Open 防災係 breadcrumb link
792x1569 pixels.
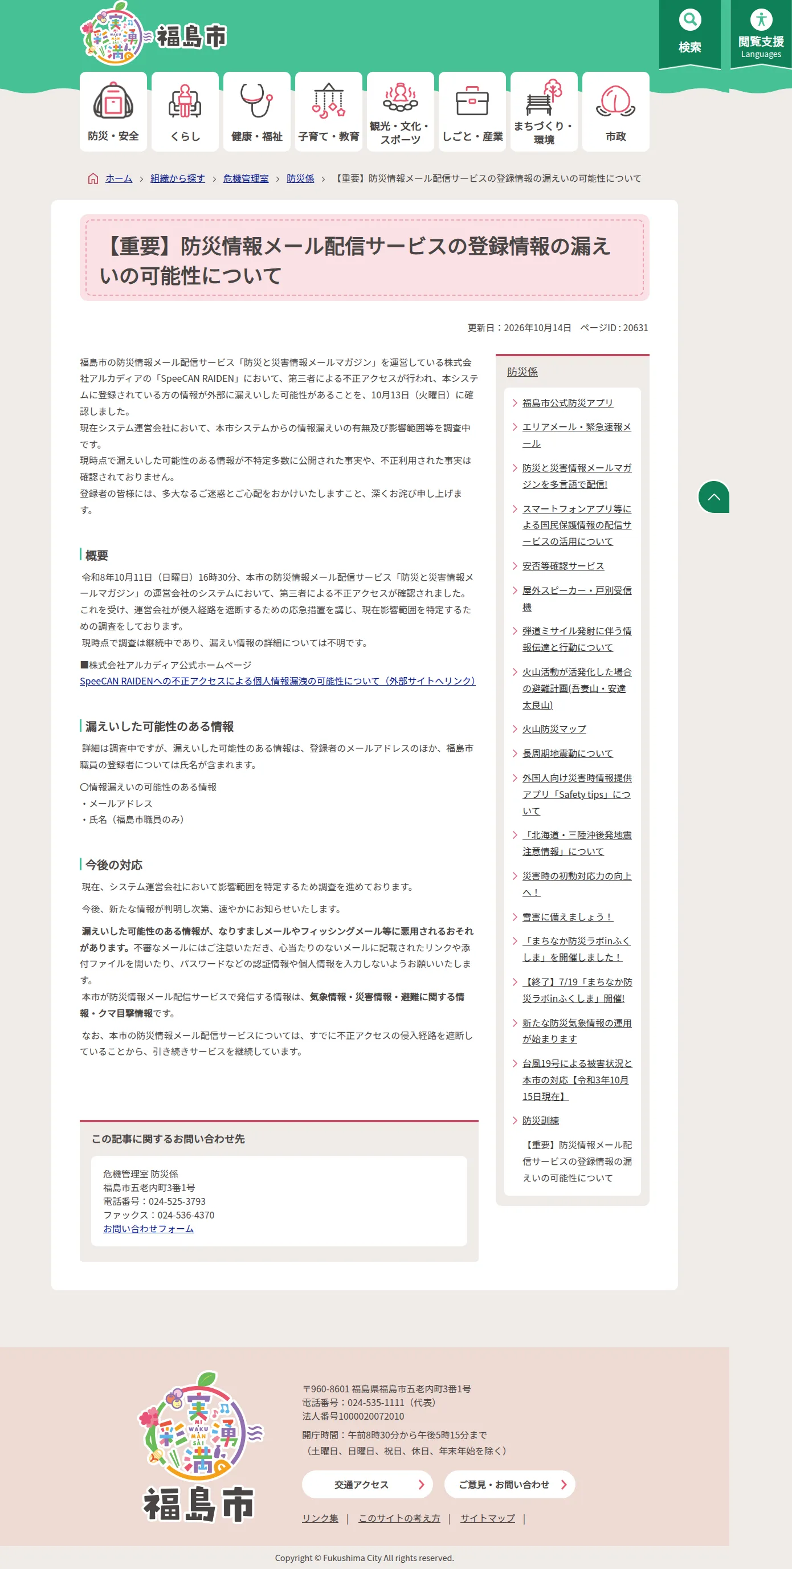tap(301, 178)
